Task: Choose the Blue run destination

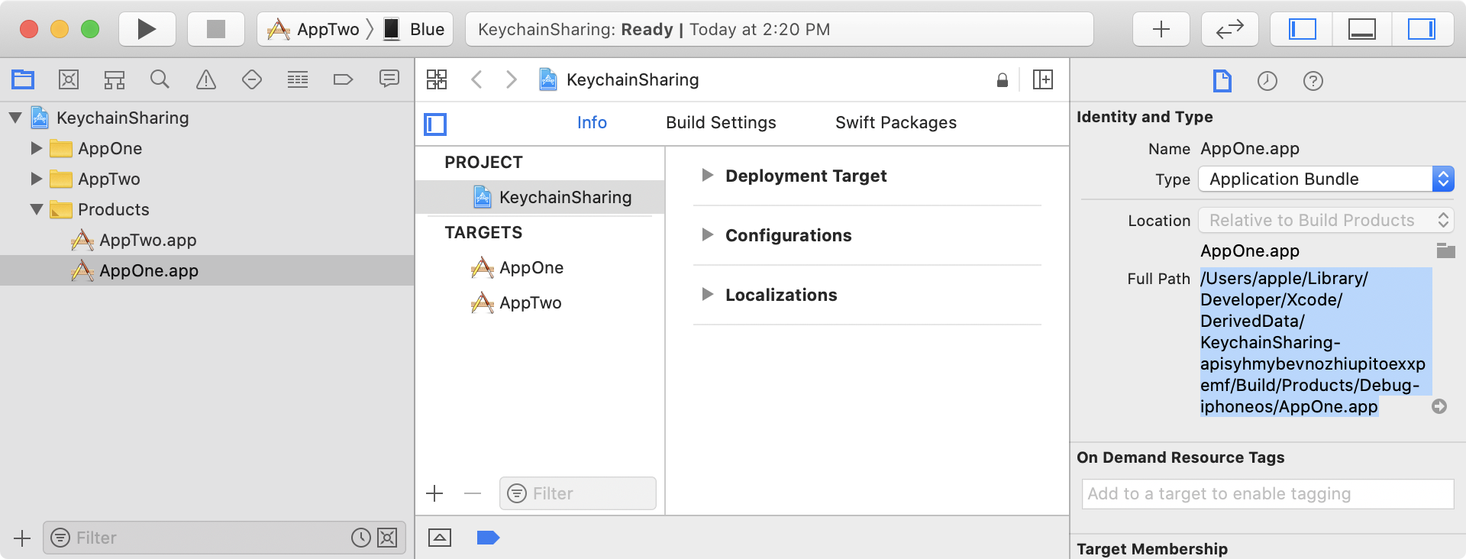Action: [x=414, y=29]
